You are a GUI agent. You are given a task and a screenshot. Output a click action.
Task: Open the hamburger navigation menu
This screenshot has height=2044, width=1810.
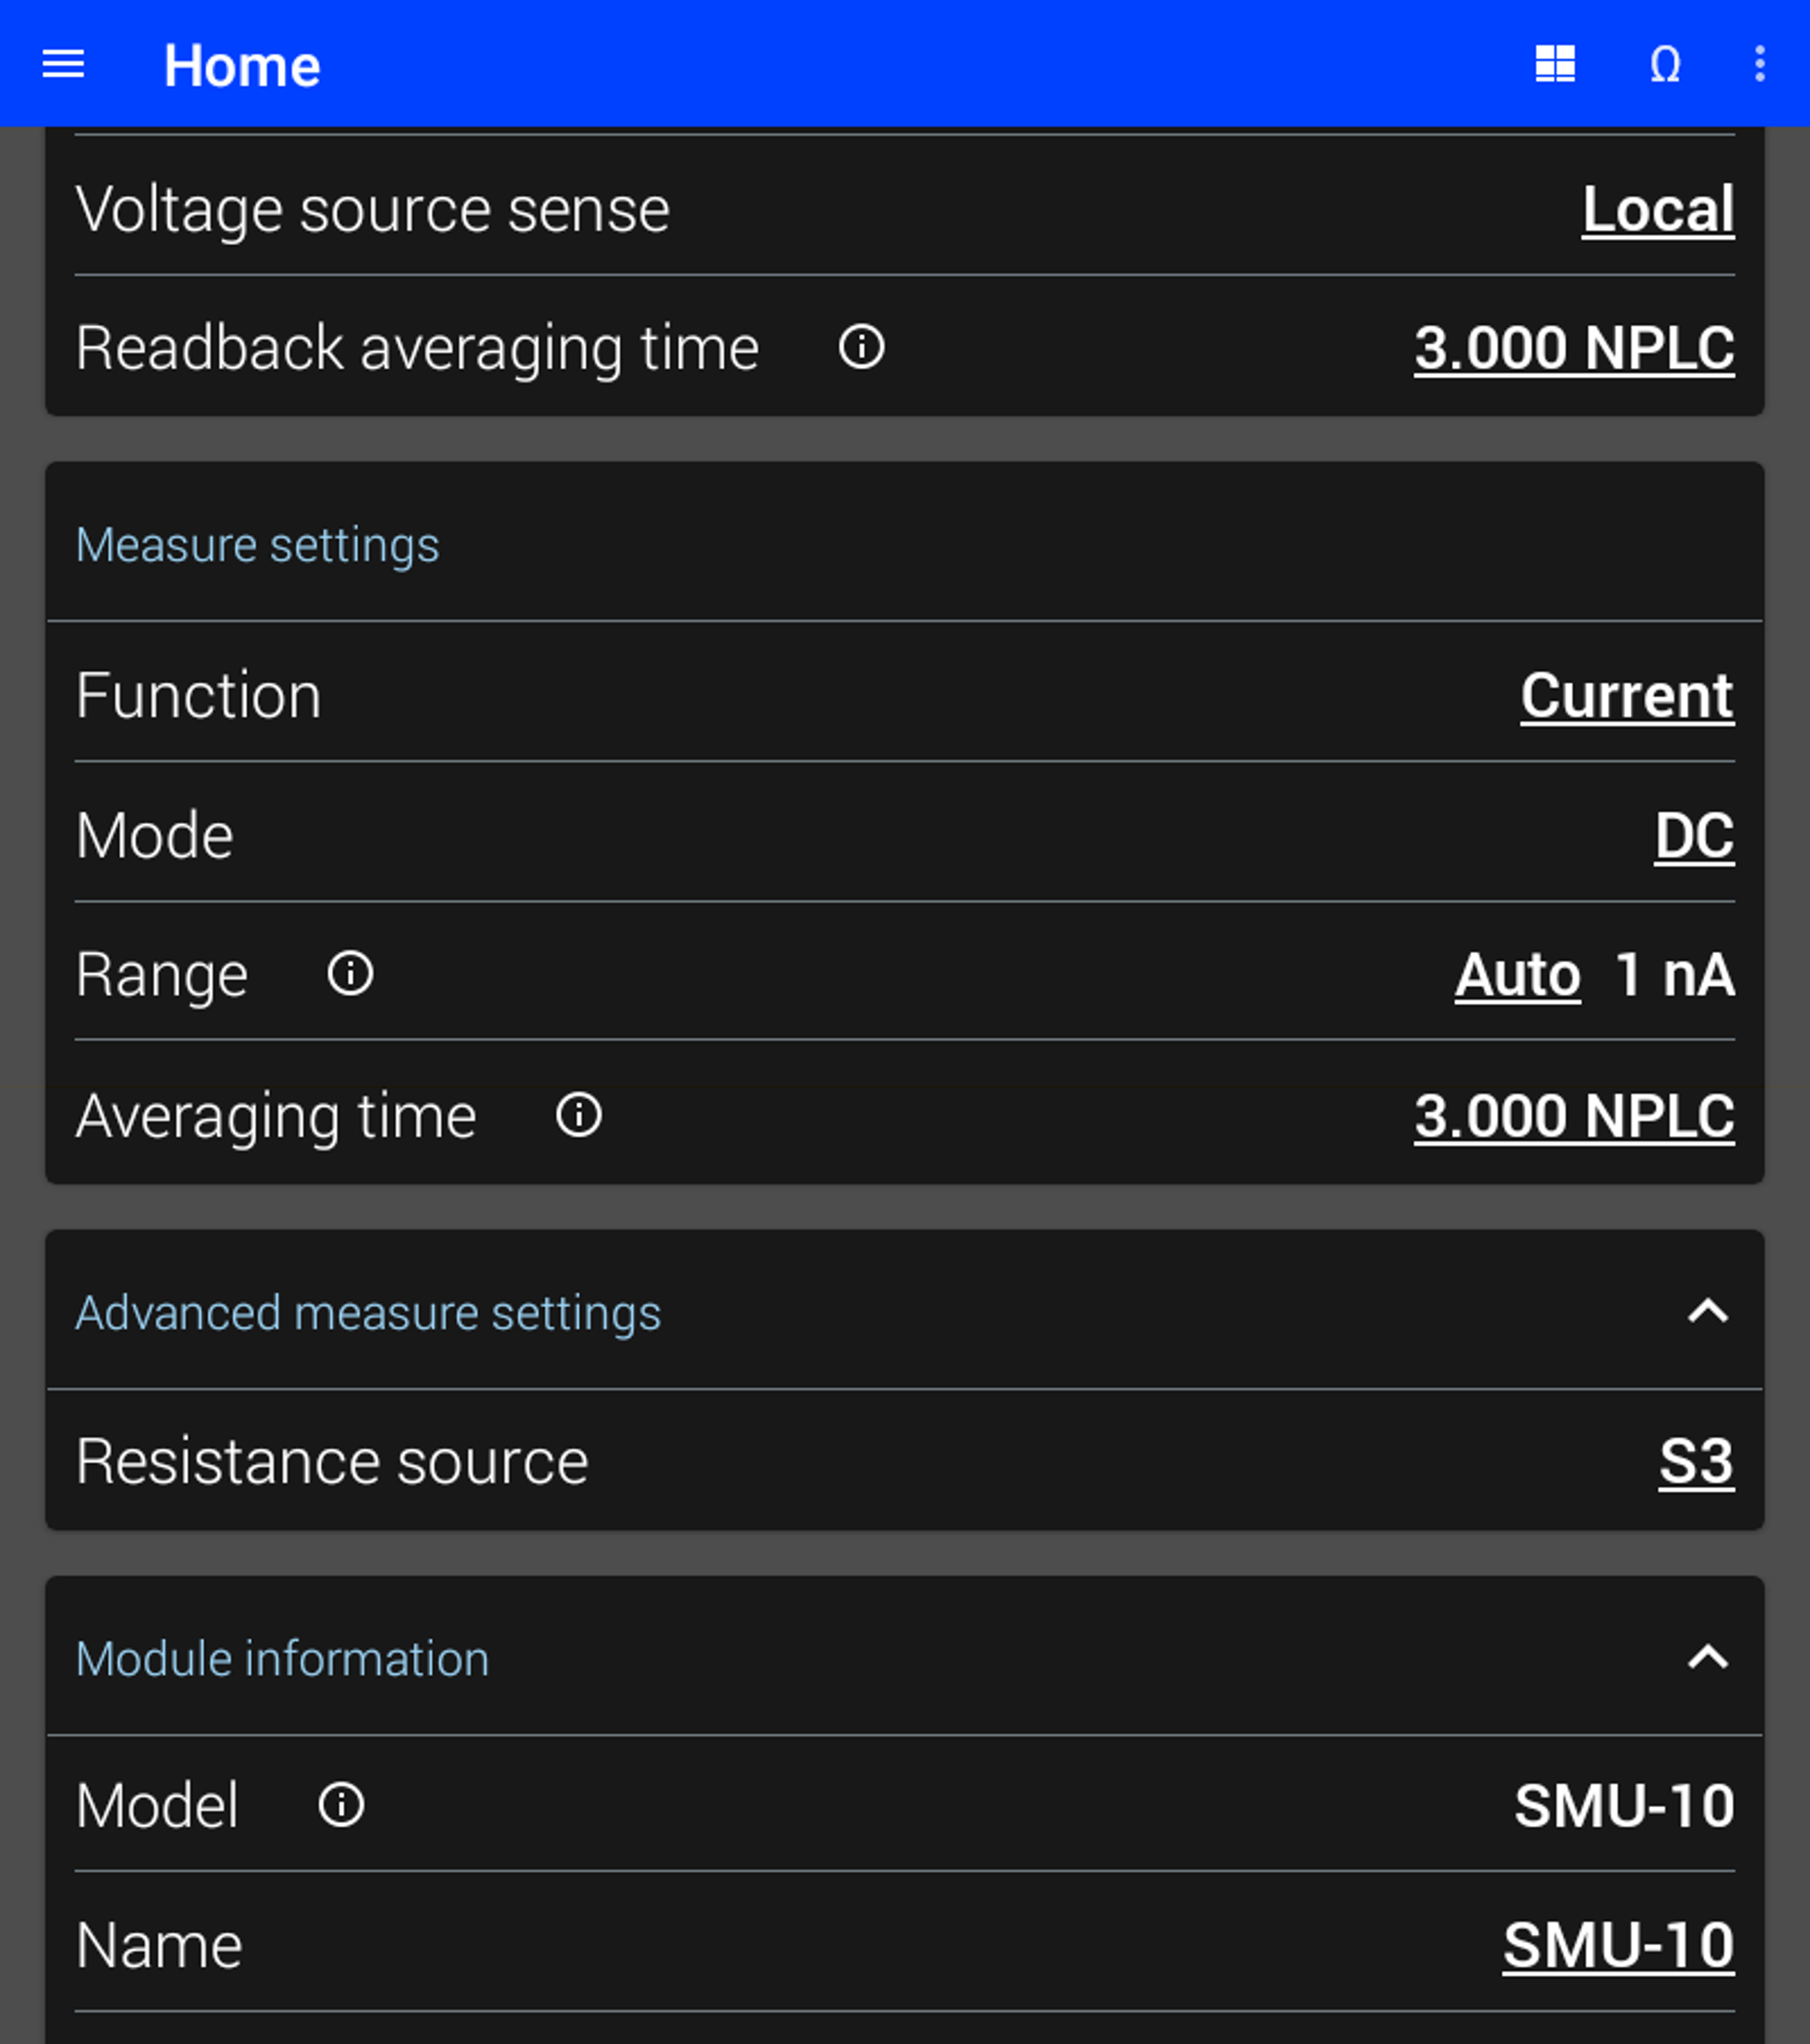[x=63, y=65]
